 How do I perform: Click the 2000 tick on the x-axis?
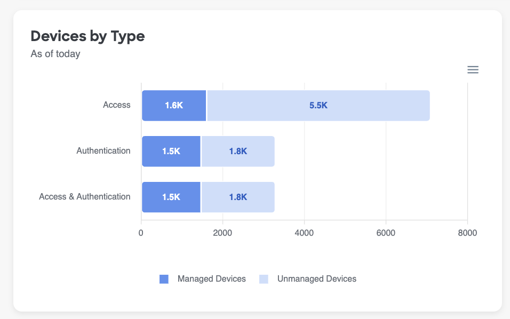pos(222,233)
